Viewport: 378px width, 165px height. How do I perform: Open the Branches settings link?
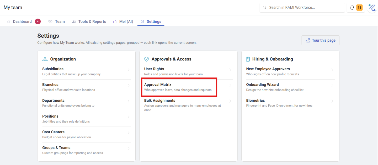click(x=86, y=87)
